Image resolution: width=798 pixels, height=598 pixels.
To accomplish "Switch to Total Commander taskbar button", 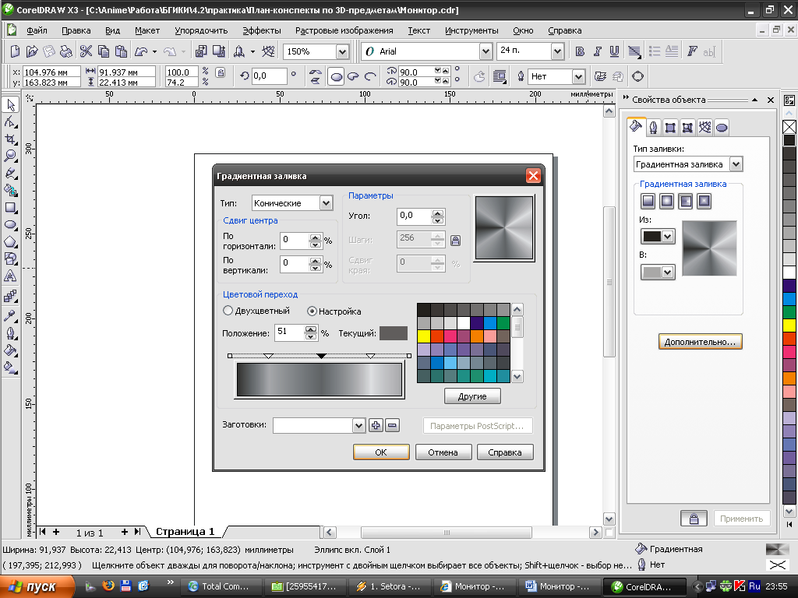I will 220,586.
